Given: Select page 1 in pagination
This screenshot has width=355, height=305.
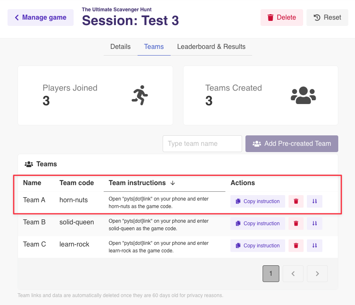Looking at the screenshot, I should click(x=271, y=273).
